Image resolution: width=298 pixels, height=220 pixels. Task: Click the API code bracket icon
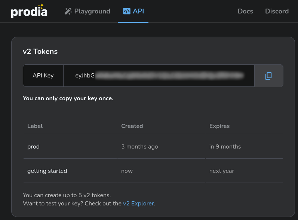click(127, 11)
